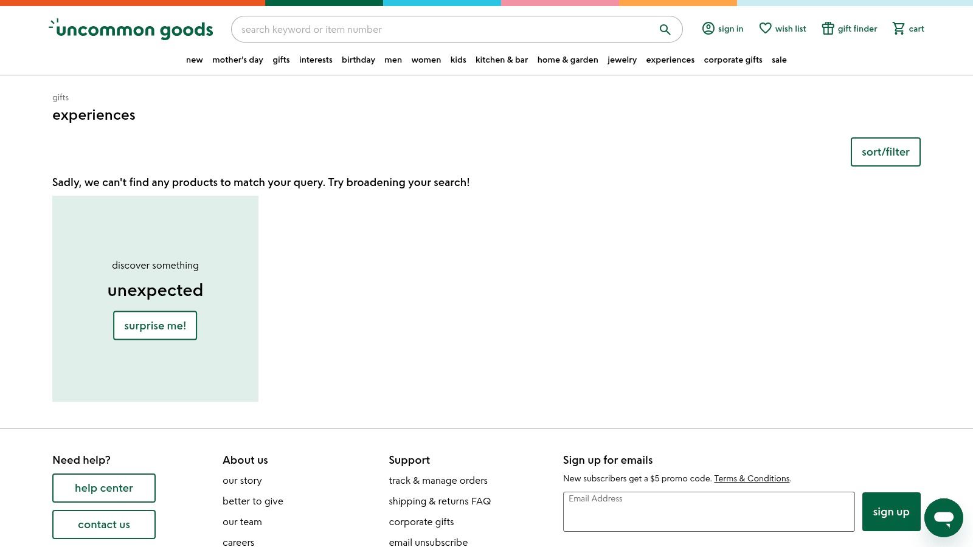973x547 pixels.
Task: Click the help center button
Action: pos(104,488)
